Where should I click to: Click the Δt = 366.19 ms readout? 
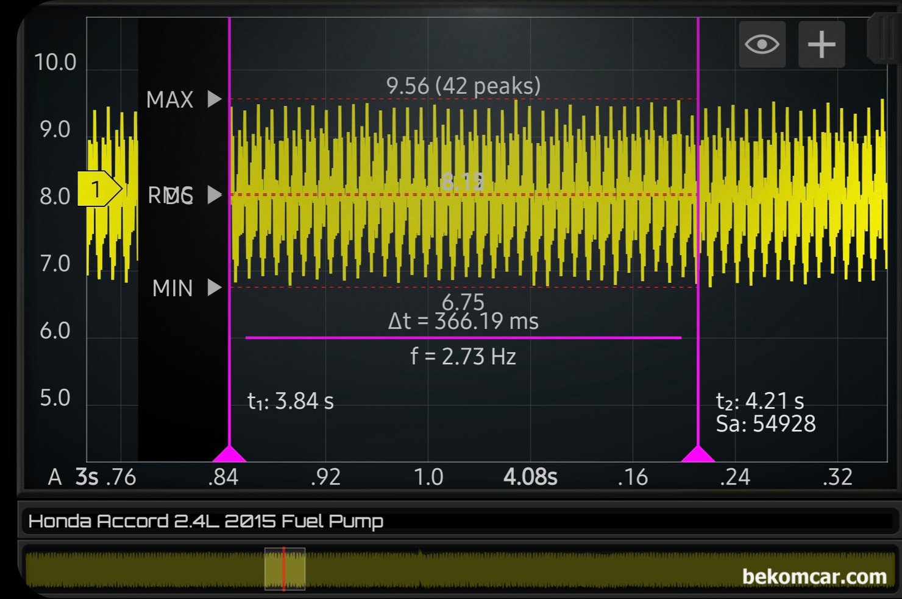(463, 321)
